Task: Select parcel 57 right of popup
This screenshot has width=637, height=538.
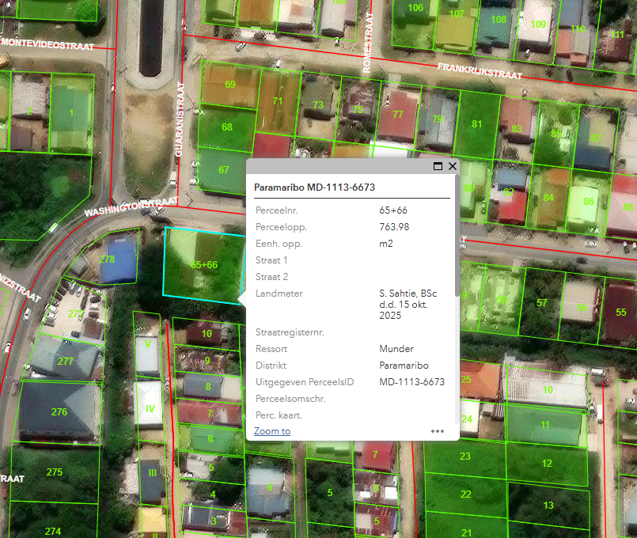Action: [x=542, y=303]
